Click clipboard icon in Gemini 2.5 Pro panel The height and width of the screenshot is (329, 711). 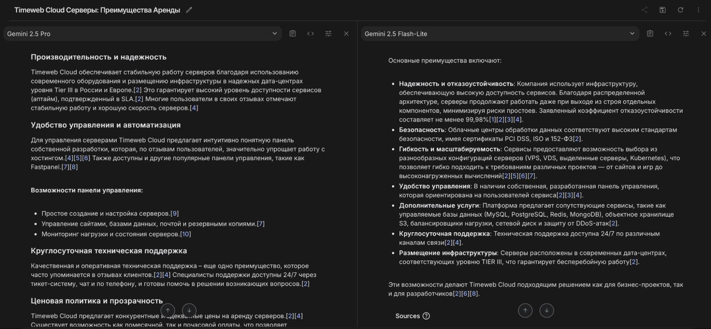(x=292, y=33)
